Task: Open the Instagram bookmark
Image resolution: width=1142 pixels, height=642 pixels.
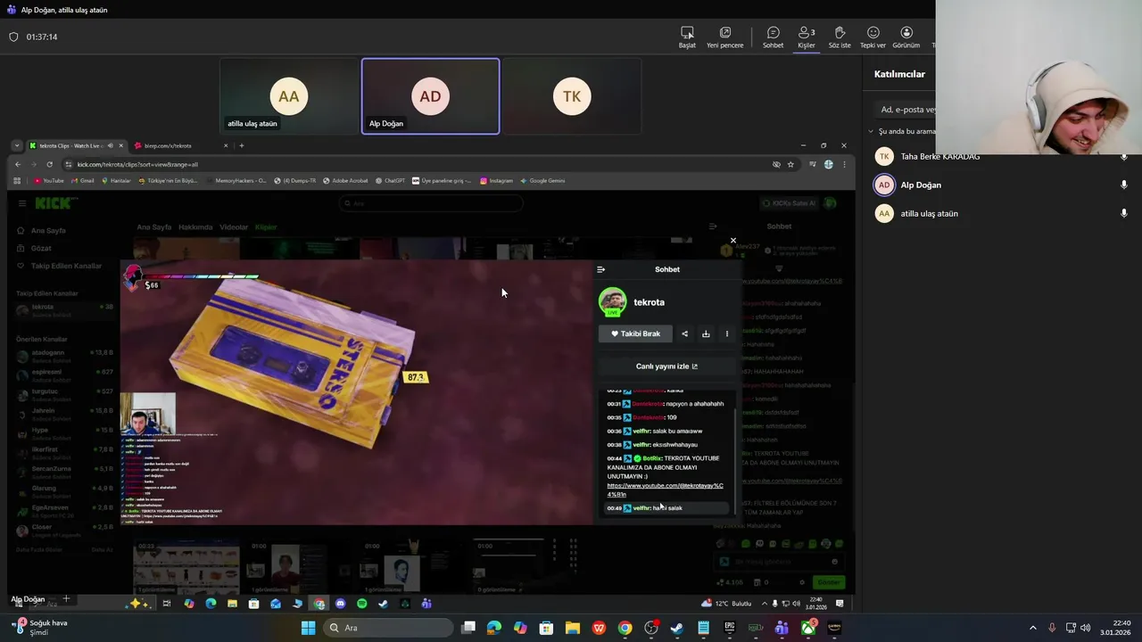Action: click(x=496, y=180)
